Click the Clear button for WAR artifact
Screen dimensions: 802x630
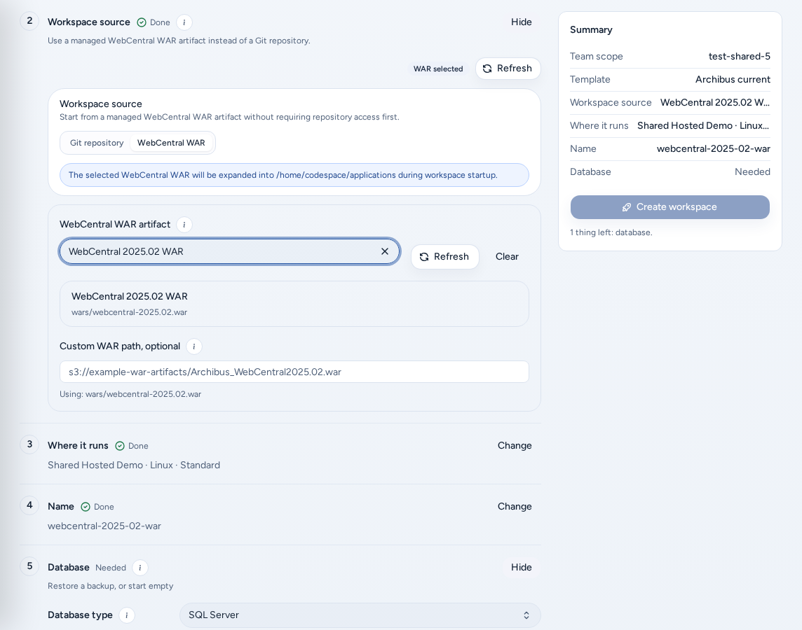pos(507,257)
